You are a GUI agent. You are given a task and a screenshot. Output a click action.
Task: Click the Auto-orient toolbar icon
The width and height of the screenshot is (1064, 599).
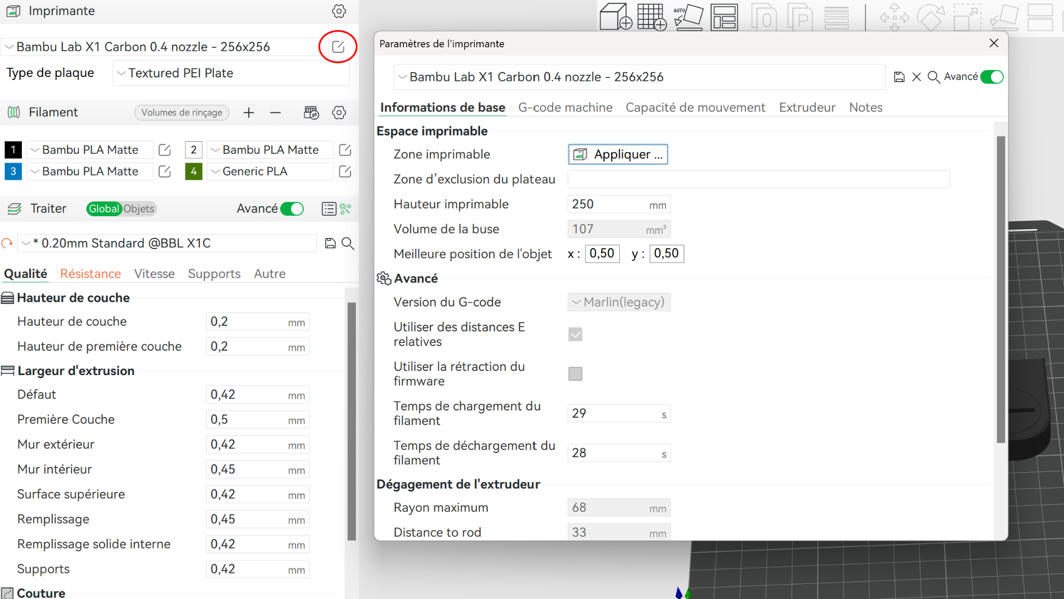(x=688, y=17)
